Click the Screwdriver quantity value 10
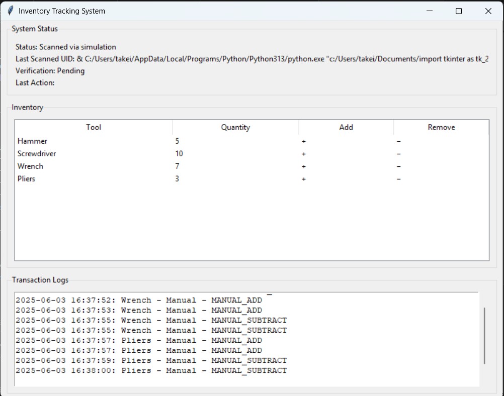504x396 pixels. point(179,153)
